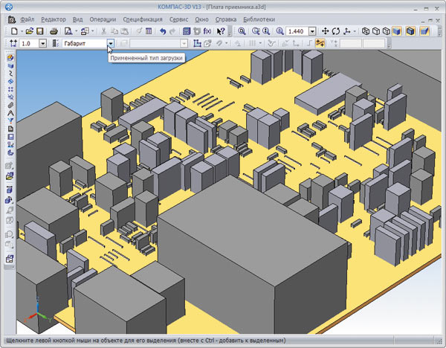Print using the printer icon

(54, 31)
